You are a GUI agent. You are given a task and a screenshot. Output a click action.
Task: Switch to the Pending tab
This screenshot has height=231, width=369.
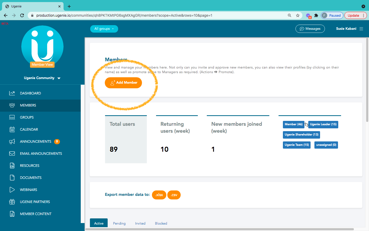tap(119, 223)
